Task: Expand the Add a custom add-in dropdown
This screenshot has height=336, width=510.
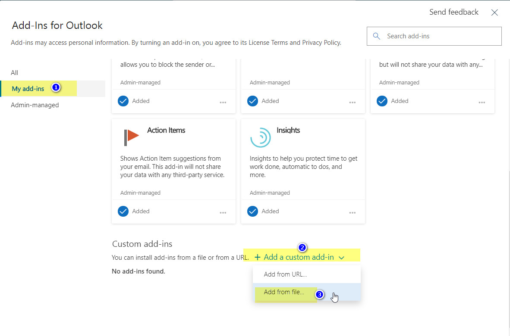Action: [x=298, y=257]
